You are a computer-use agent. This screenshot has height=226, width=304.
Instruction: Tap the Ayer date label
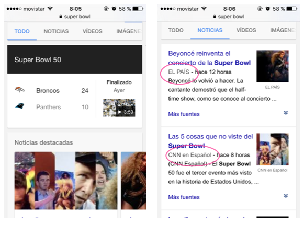(119, 90)
